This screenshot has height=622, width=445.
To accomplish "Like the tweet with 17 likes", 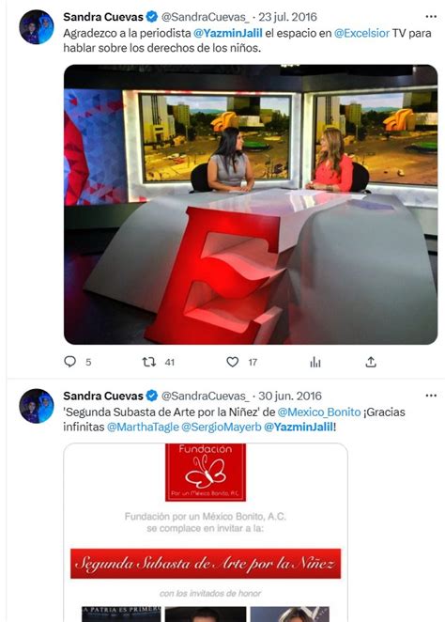I will pos(233,362).
